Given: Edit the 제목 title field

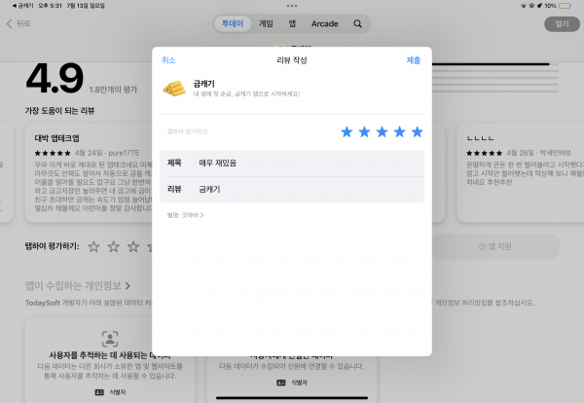Looking at the screenshot, I should [292, 164].
